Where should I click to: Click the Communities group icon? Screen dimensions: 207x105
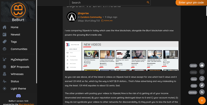pos(5,49)
